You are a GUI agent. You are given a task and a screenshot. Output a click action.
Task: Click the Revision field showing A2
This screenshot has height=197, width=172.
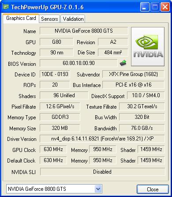pyautogui.click(x=113, y=42)
